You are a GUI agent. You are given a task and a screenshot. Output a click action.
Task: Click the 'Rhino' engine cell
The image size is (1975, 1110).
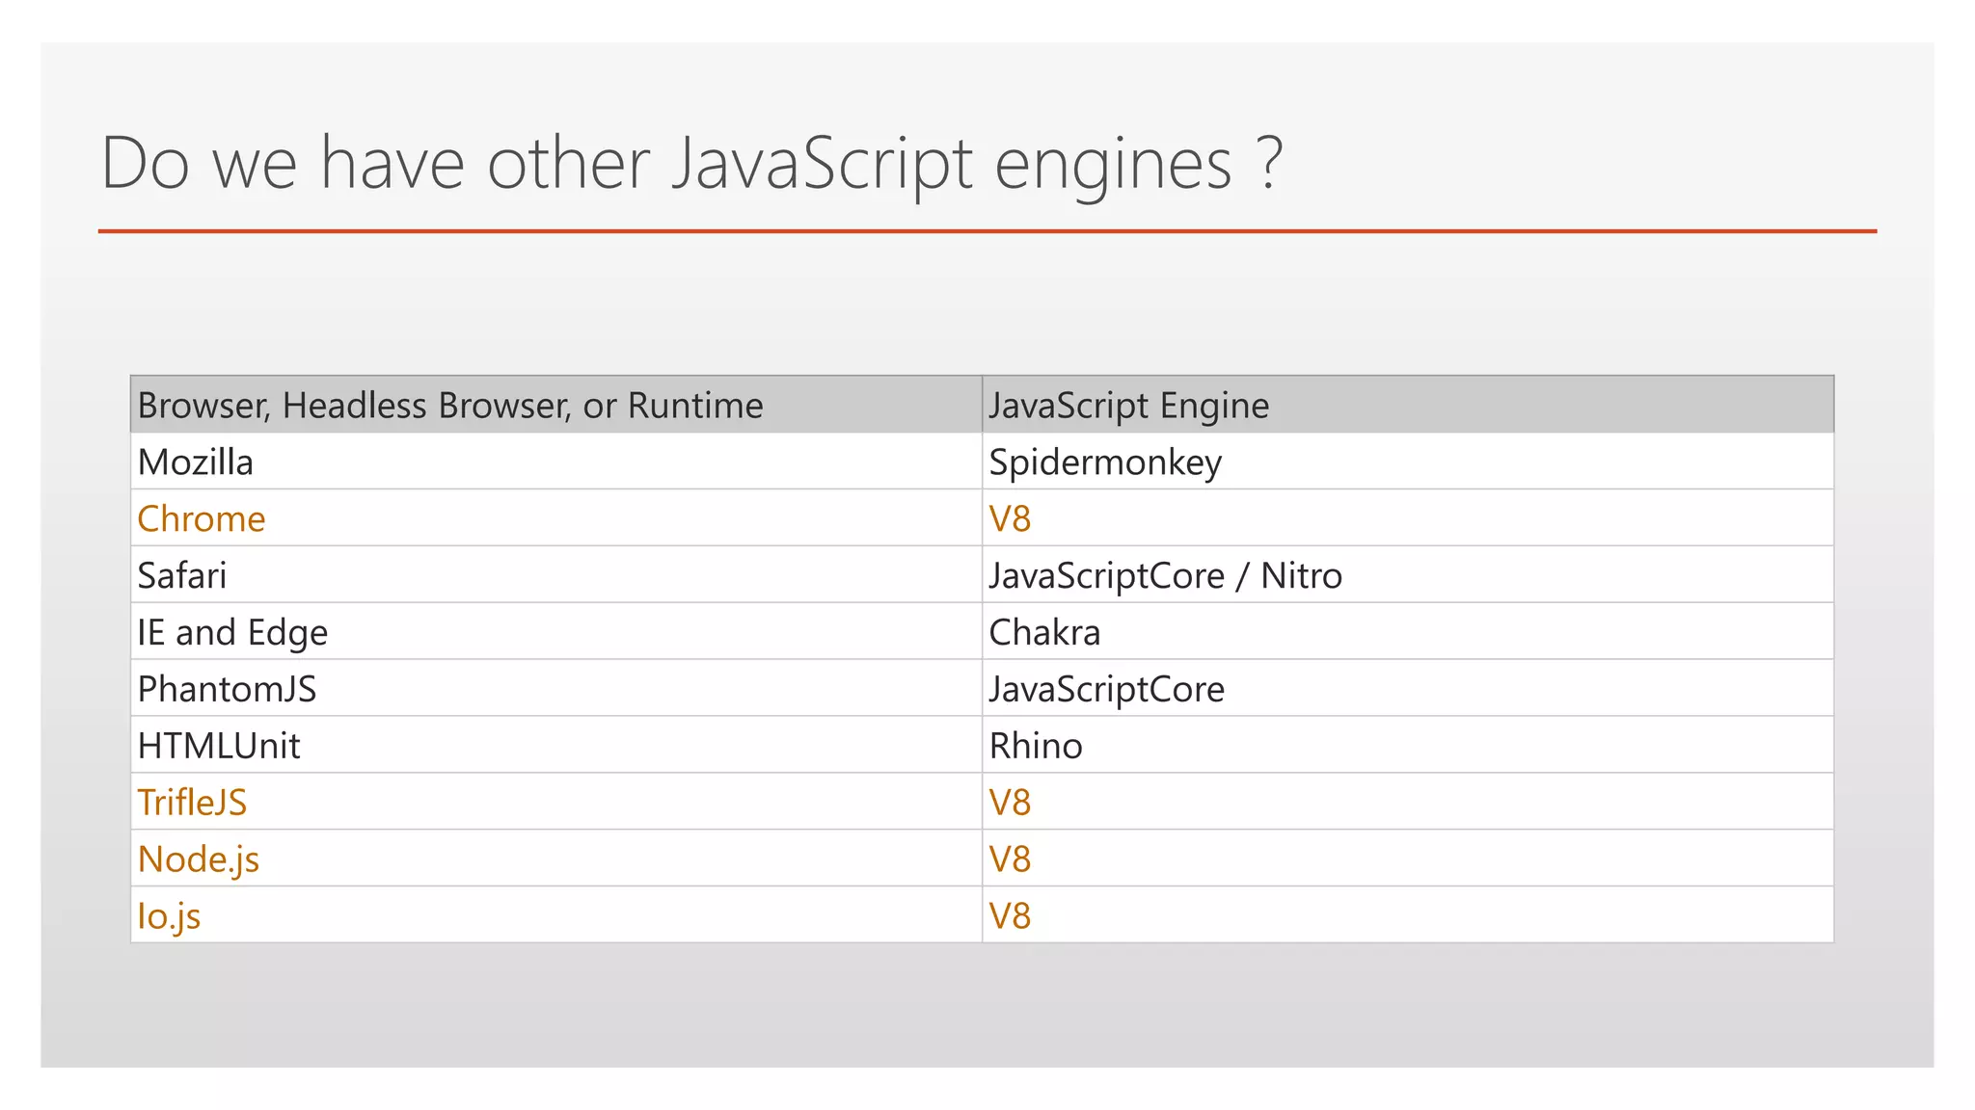[1408, 745]
